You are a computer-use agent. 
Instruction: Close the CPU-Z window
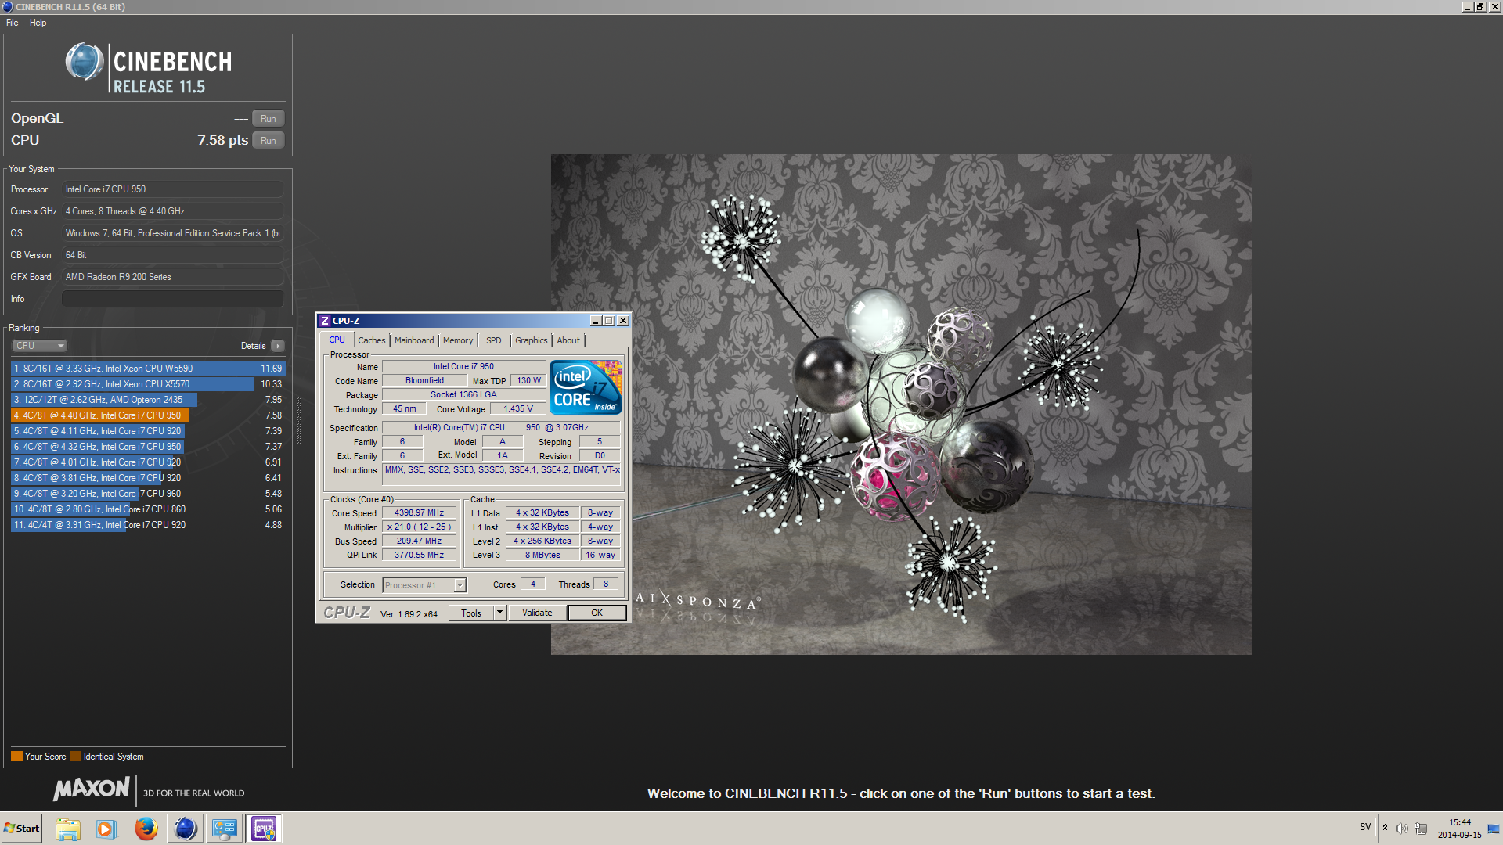pyautogui.click(x=623, y=321)
